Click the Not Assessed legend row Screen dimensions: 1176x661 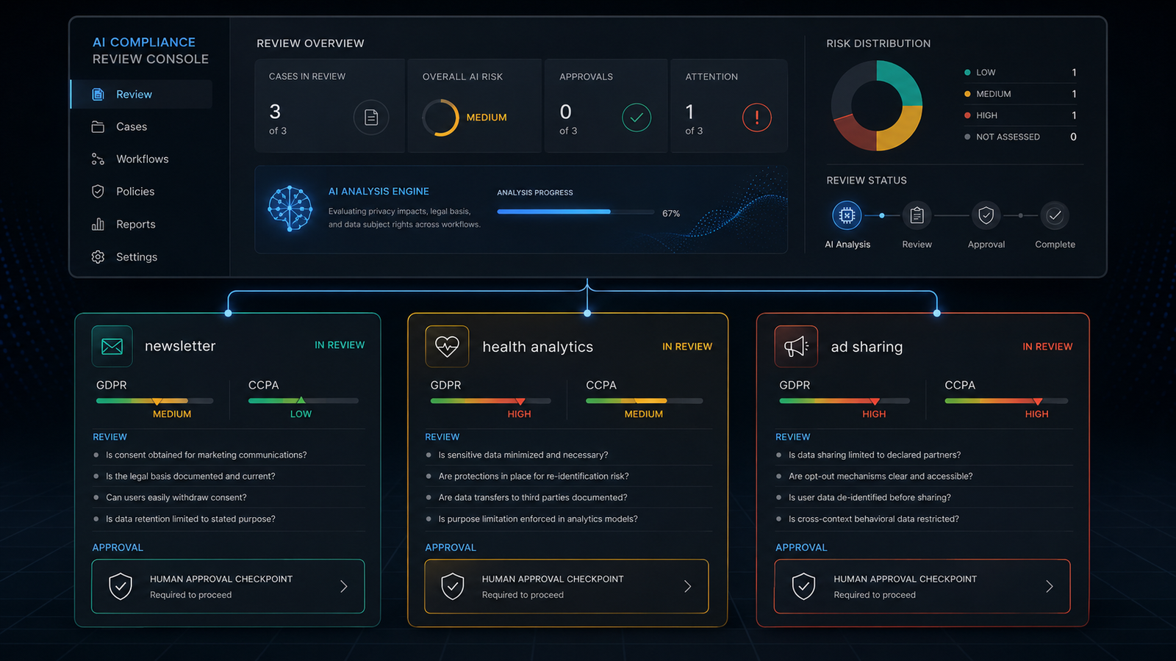pyautogui.click(x=1021, y=137)
